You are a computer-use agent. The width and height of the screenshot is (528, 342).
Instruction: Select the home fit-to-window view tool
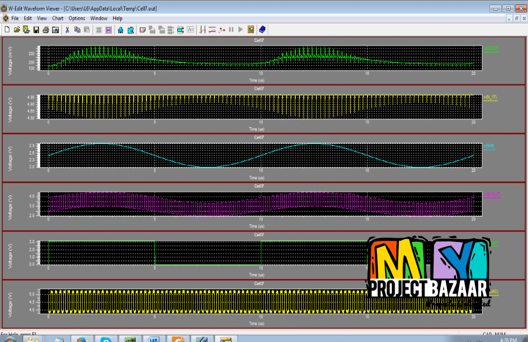[x=121, y=30]
